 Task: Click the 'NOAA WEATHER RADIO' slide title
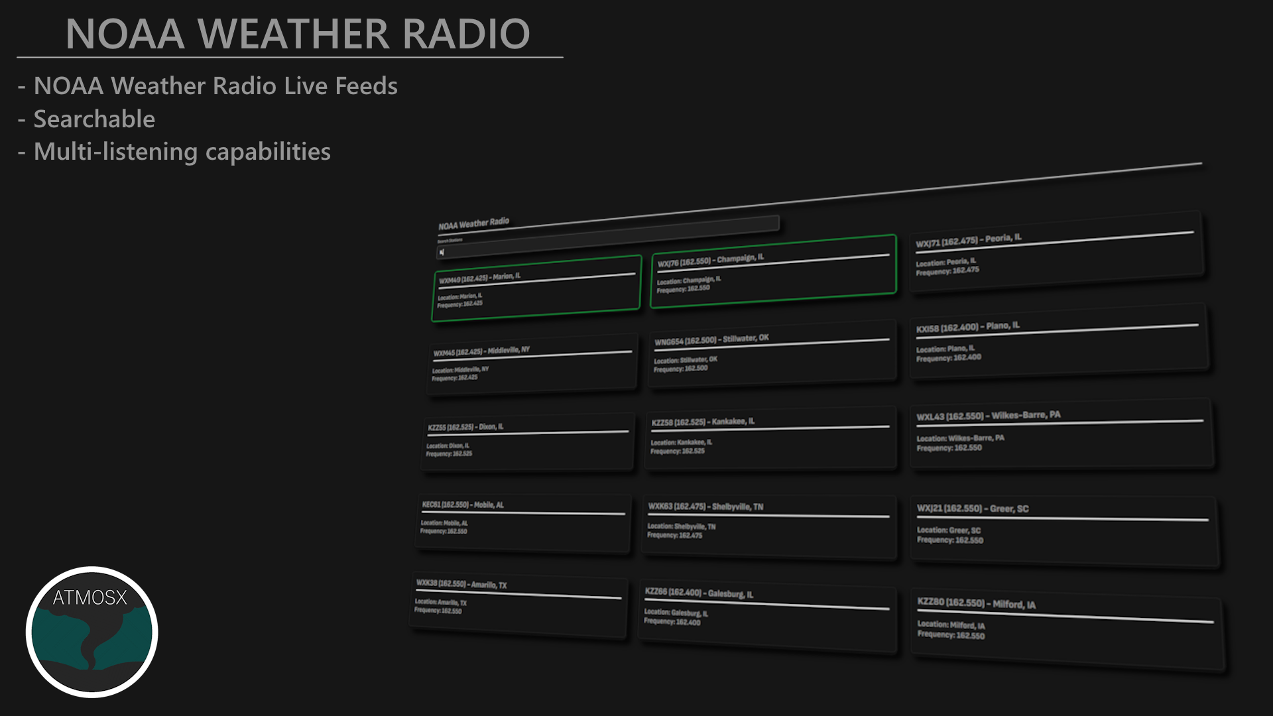[298, 34]
